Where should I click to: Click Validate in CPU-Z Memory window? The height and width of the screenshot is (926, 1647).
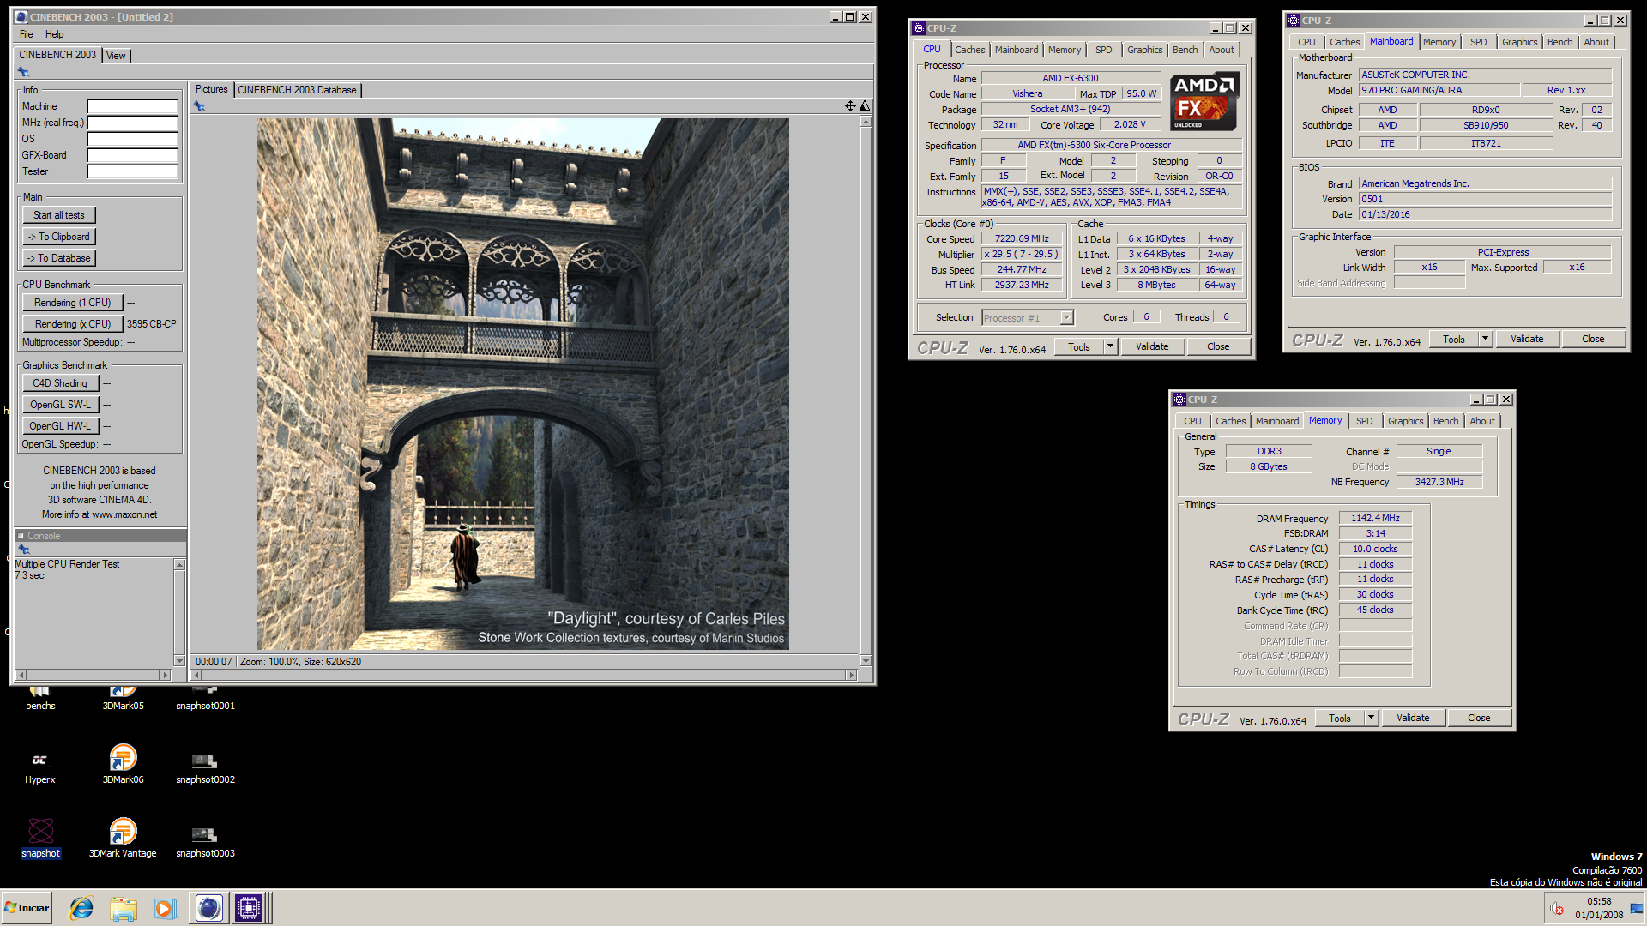pyautogui.click(x=1413, y=718)
